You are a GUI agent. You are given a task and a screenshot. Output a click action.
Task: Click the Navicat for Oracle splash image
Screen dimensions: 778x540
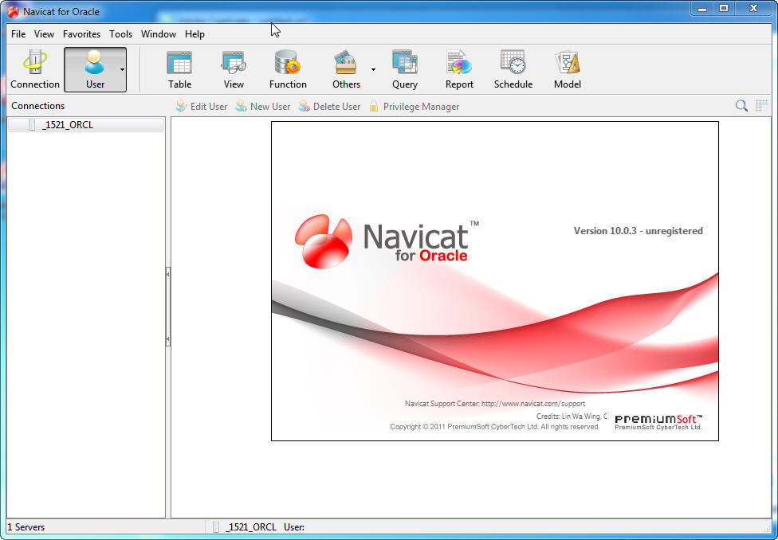495,280
